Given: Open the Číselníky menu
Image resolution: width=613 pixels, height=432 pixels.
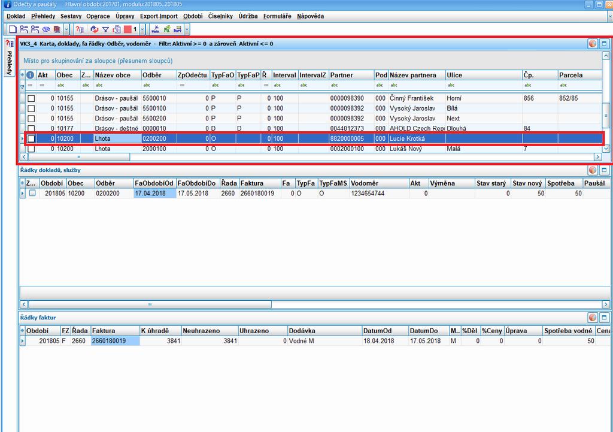Looking at the screenshot, I should point(220,16).
